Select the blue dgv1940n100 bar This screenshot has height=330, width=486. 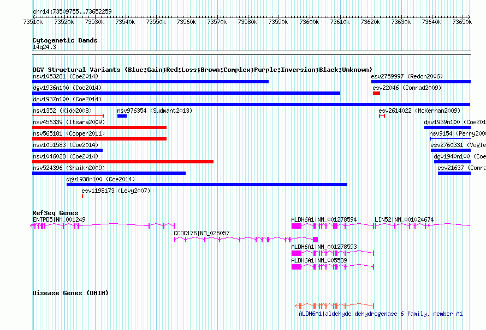(x=452, y=162)
